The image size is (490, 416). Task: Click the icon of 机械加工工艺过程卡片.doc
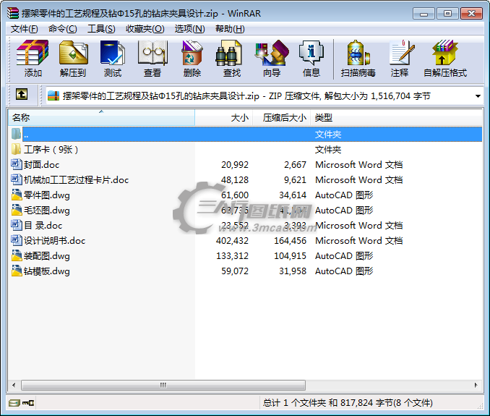[16, 179]
